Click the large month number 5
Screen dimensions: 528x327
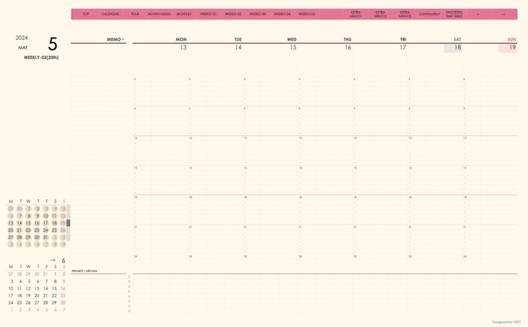click(53, 44)
